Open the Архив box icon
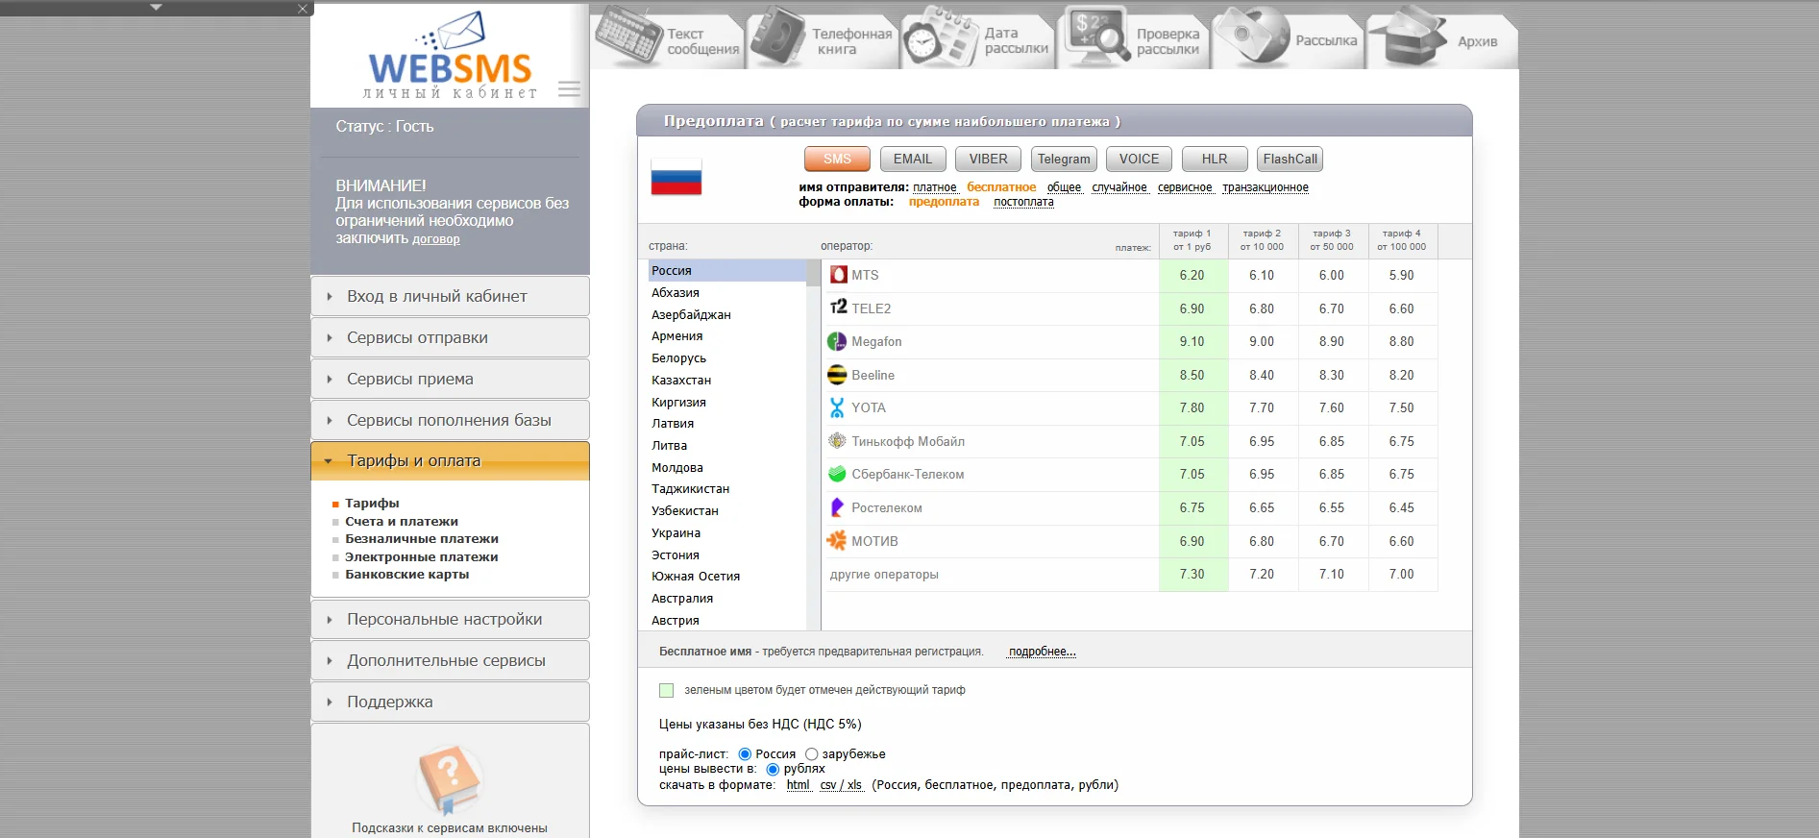 click(1408, 36)
